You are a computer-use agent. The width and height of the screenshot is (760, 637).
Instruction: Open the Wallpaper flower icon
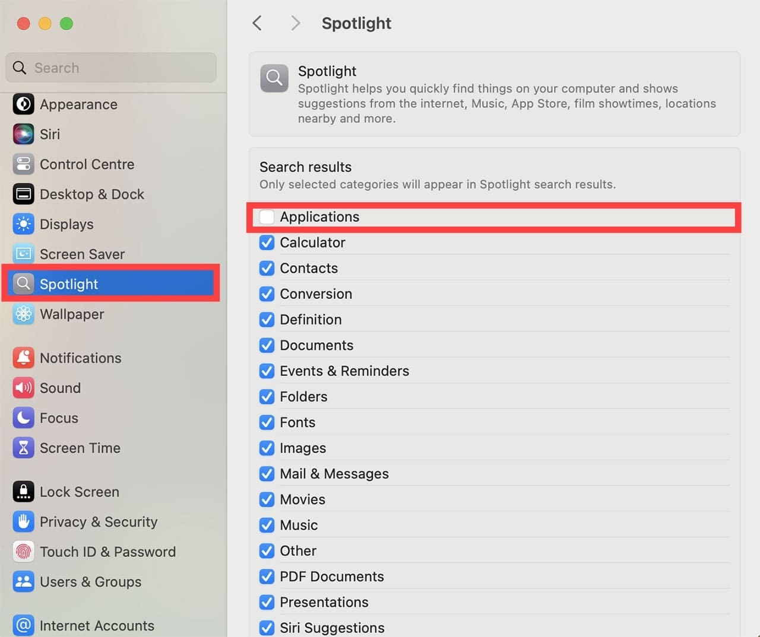click(x=24, y=314)
